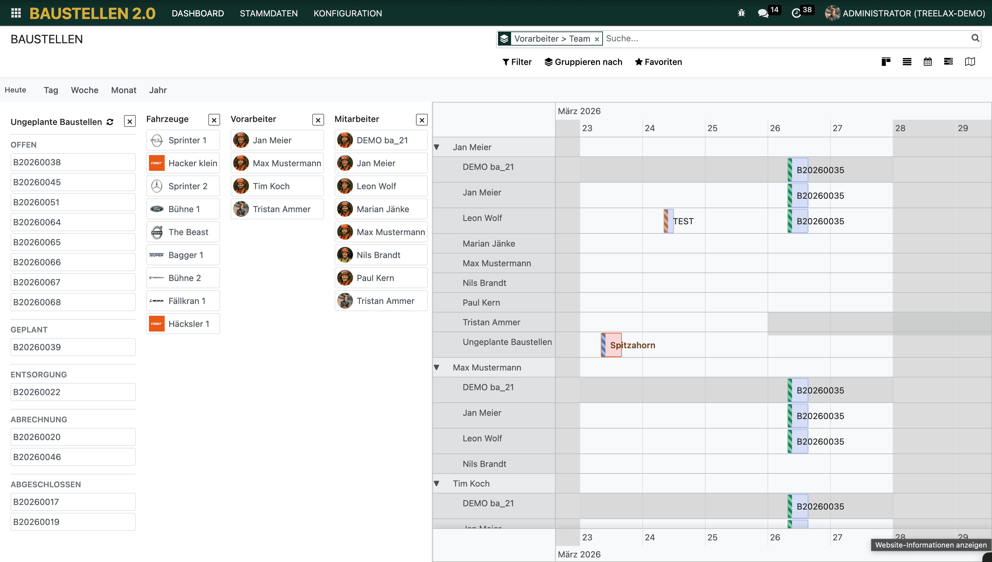Collapse the Max Mustermann group
The height and width of the screenshot is (562, 992).
437,368
